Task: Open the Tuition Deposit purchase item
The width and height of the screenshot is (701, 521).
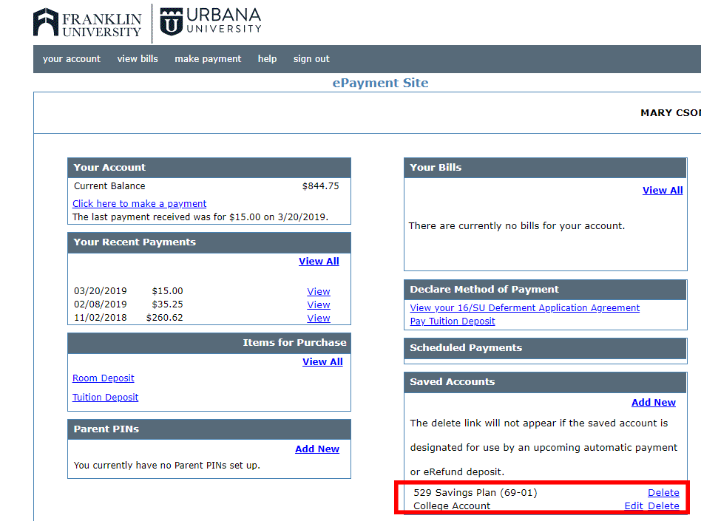Action: [x=106, y=398]
